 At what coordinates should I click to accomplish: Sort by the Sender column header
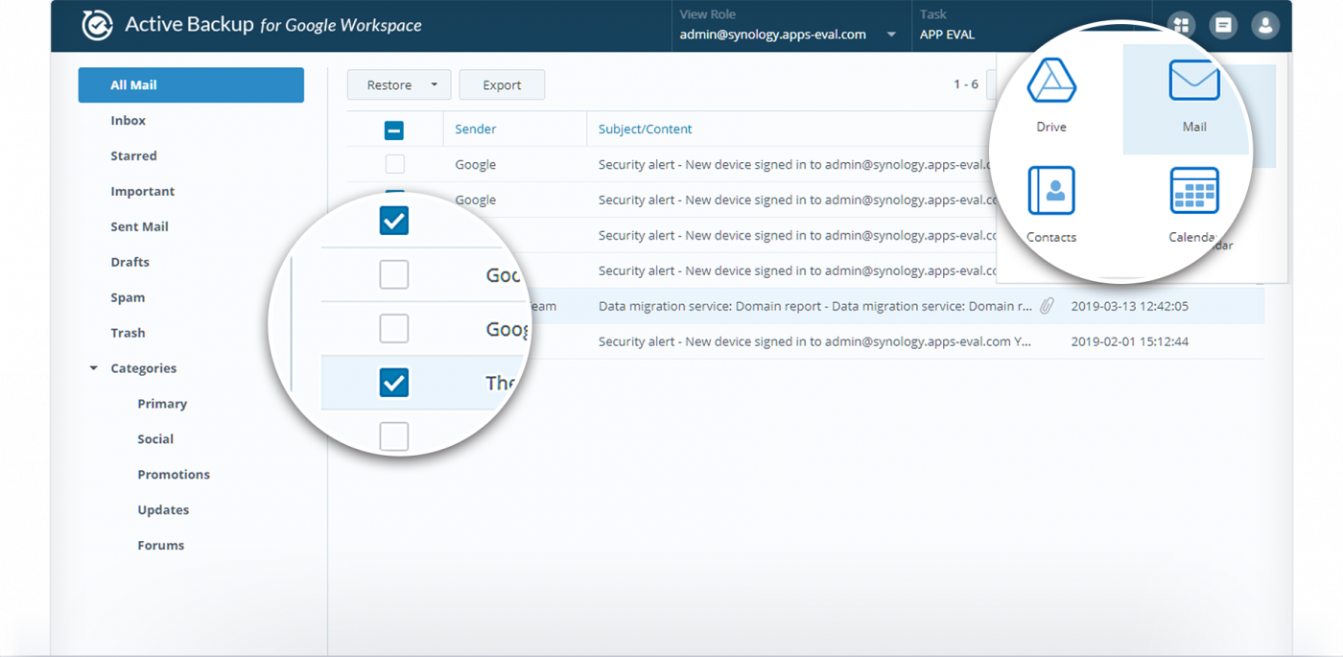click(x=475, y=129)
